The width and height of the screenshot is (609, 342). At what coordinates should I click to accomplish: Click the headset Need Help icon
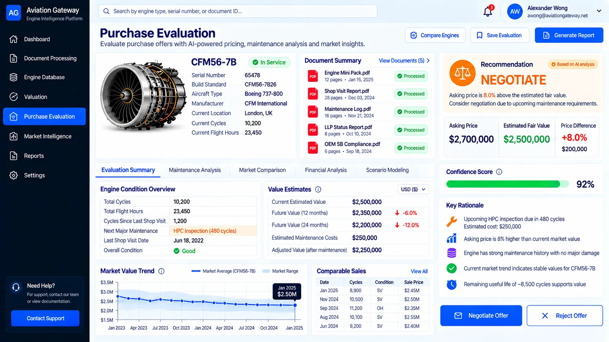(16, 287)
